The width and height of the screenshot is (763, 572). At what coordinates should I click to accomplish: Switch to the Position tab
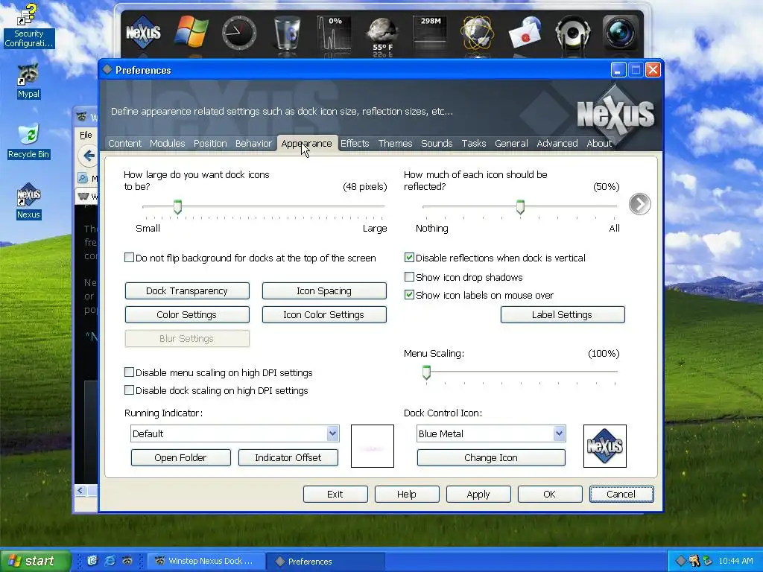[210, 144]
